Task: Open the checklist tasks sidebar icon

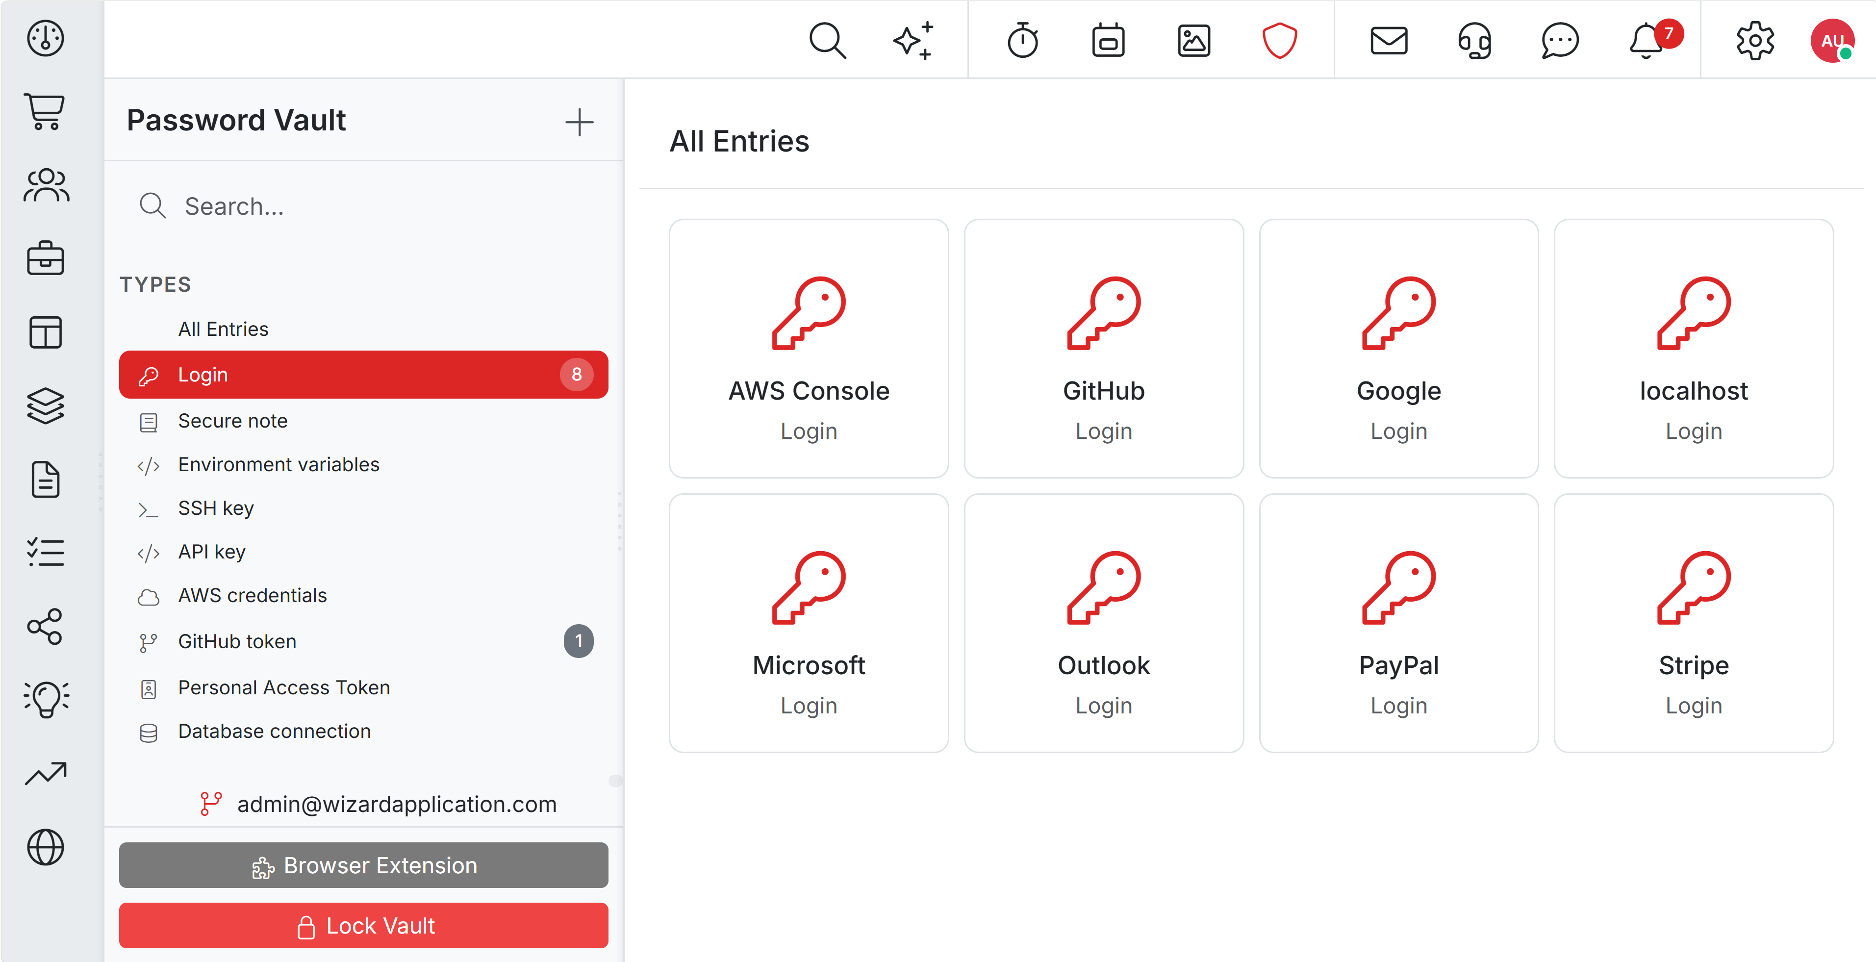Action: click(x=45, y=552)
